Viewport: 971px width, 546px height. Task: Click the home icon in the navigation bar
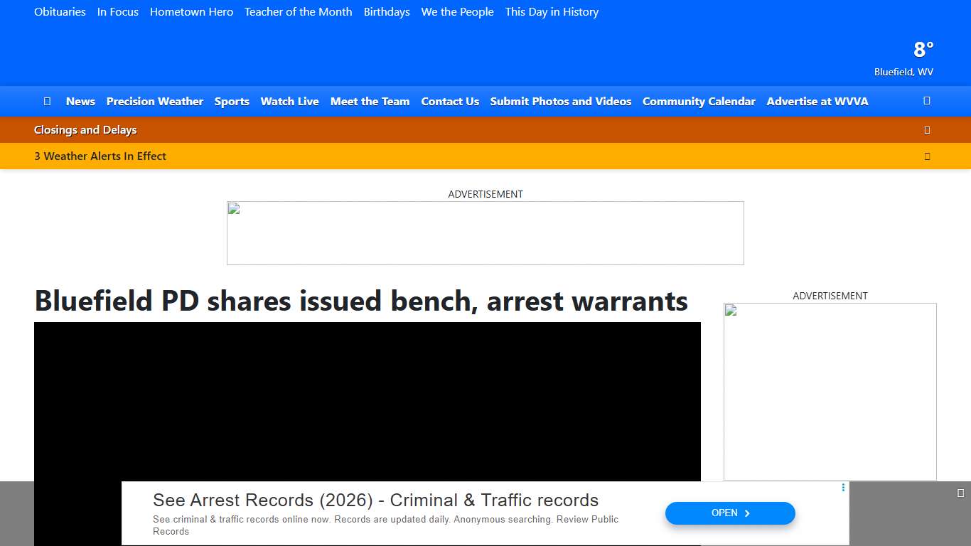point(47,101)
